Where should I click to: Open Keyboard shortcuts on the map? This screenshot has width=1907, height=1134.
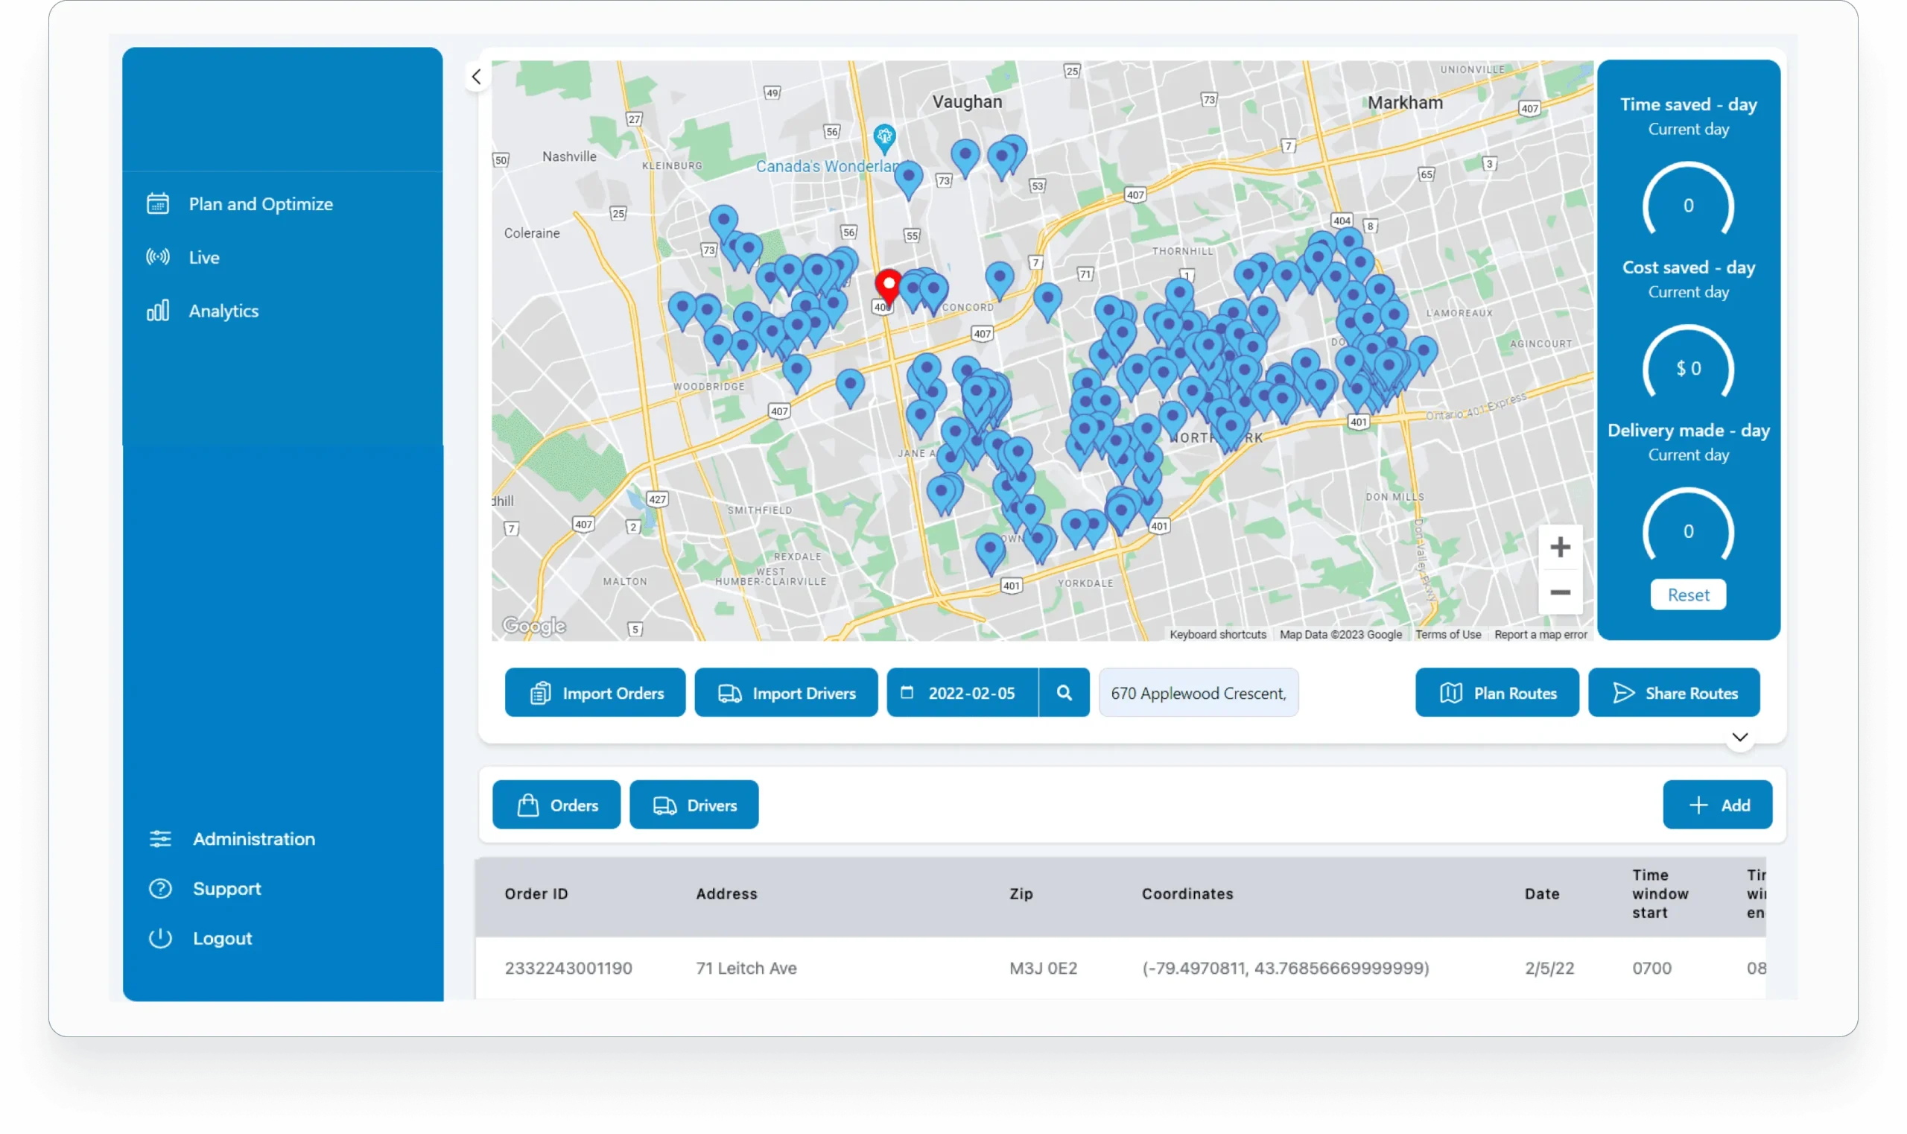pos(1217,634)
